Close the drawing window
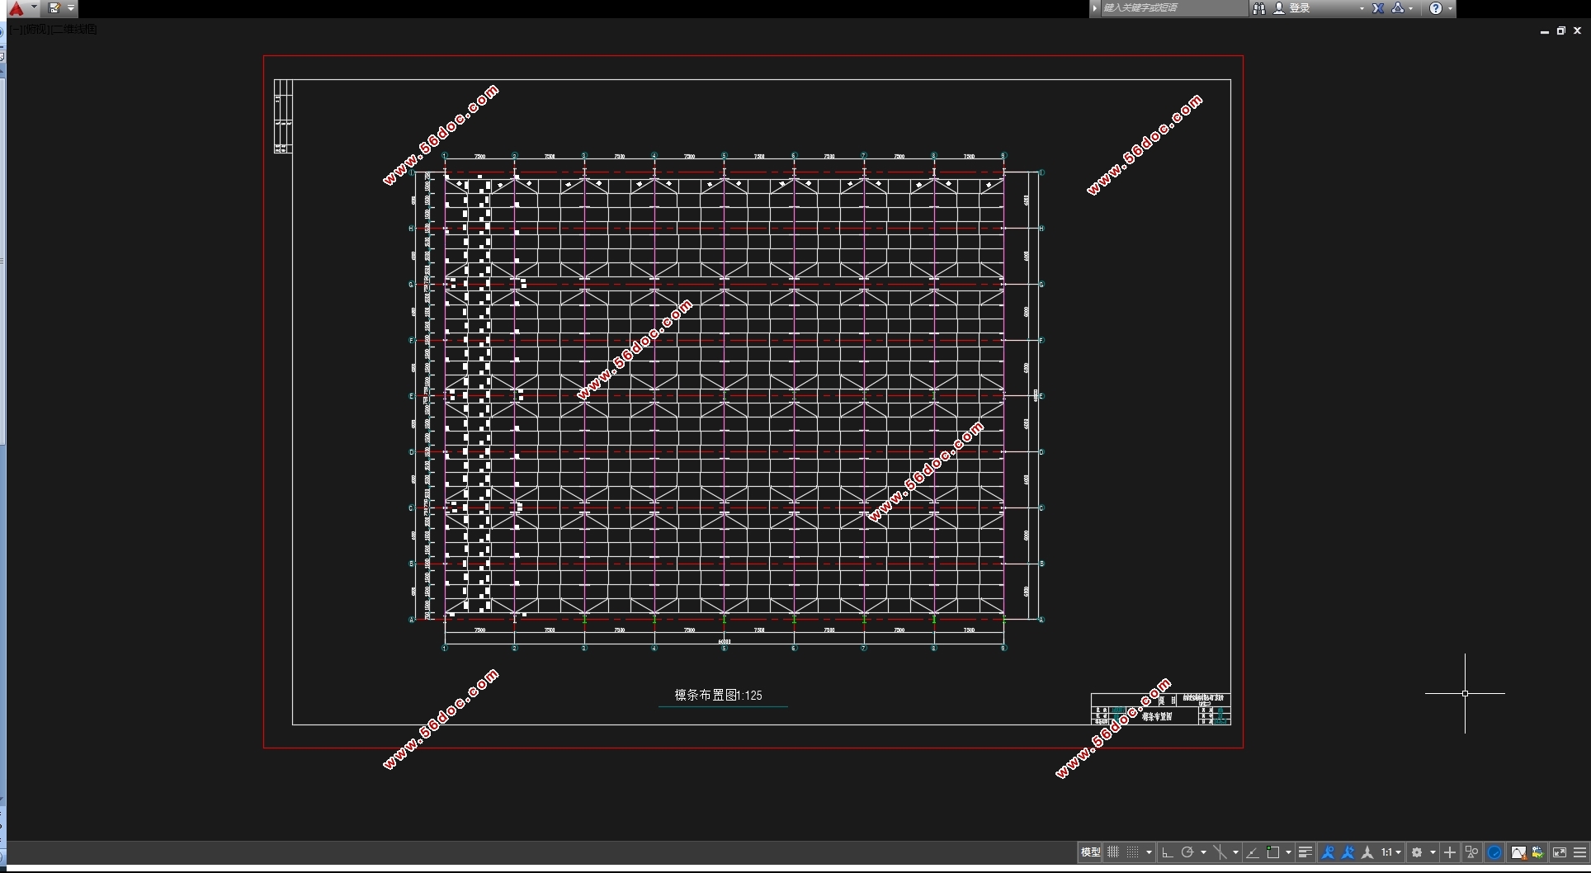Screen dimensions: 1591x873 [x=1577, y=31]
